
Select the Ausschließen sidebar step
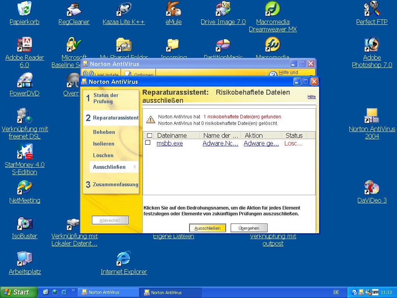click(114, 167)
